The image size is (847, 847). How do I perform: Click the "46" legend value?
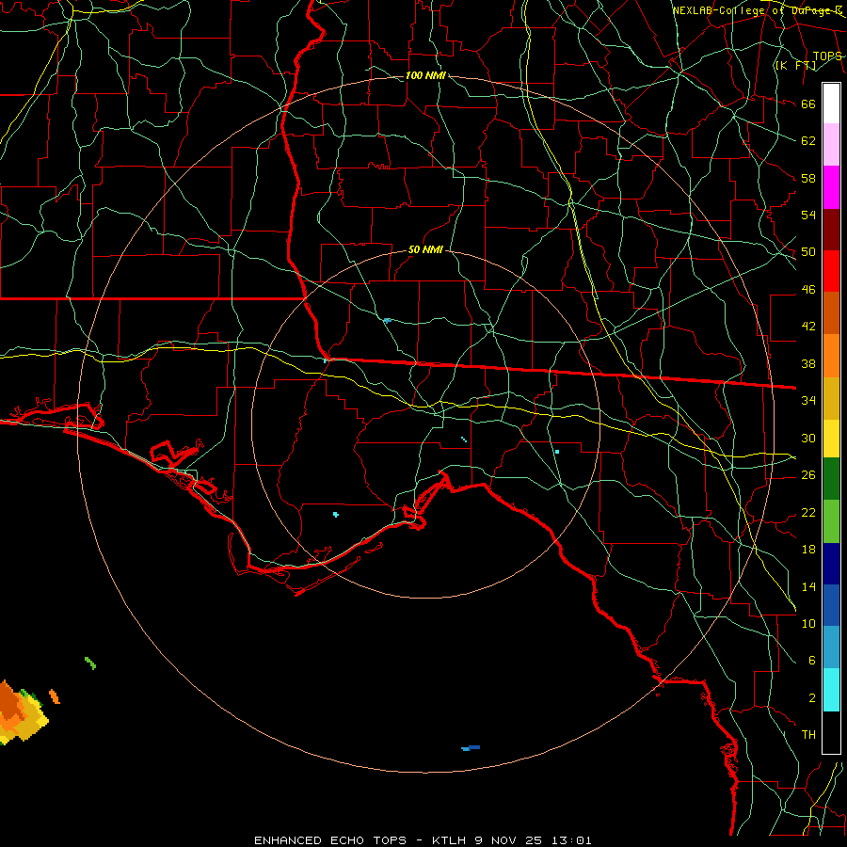[x=808, y=290]
